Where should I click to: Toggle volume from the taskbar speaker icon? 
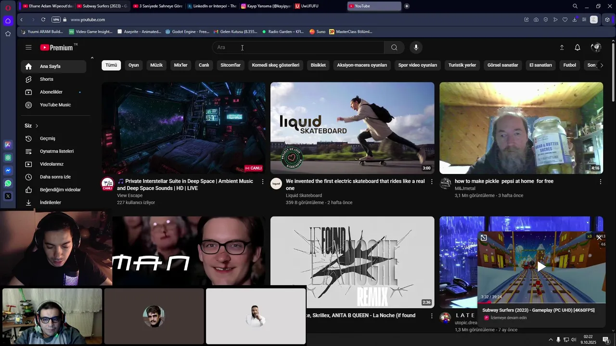[x=574, y=340]
